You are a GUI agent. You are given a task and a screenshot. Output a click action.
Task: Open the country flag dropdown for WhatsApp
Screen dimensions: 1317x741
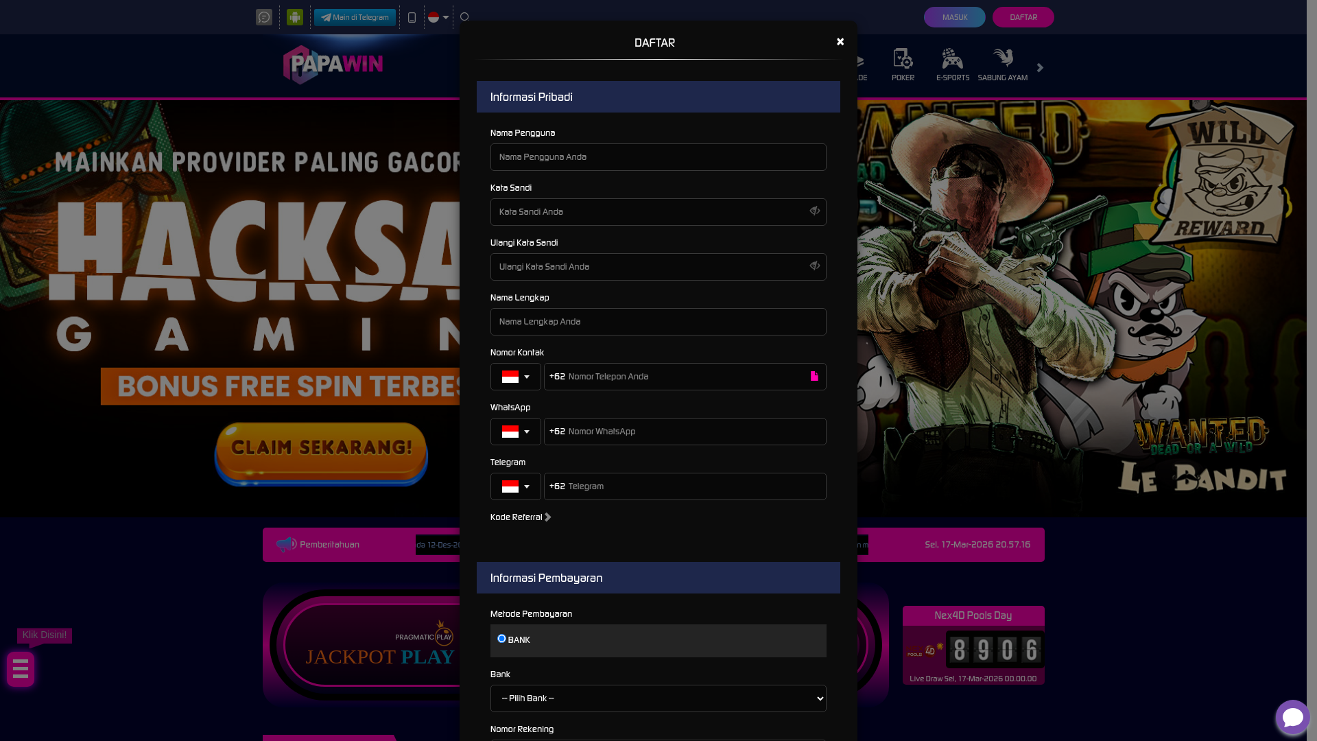click(x=516, y=432)
